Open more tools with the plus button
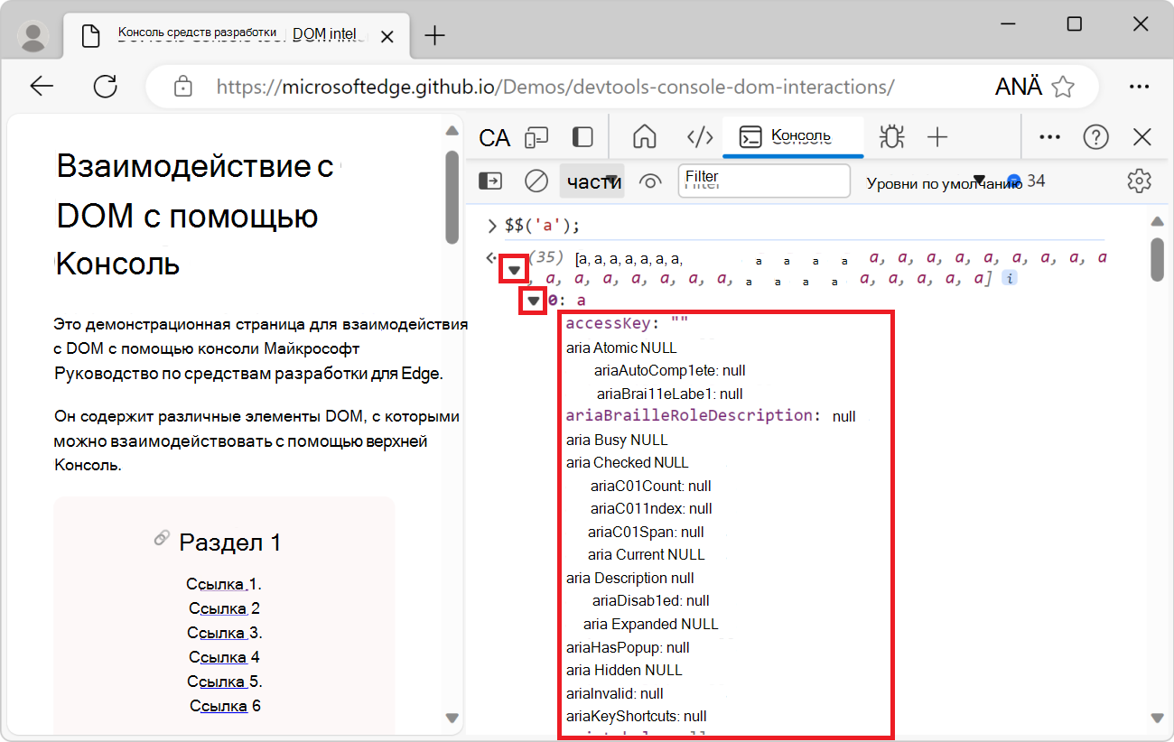This screenshot has width=1174, height=742. coord(937,137)
